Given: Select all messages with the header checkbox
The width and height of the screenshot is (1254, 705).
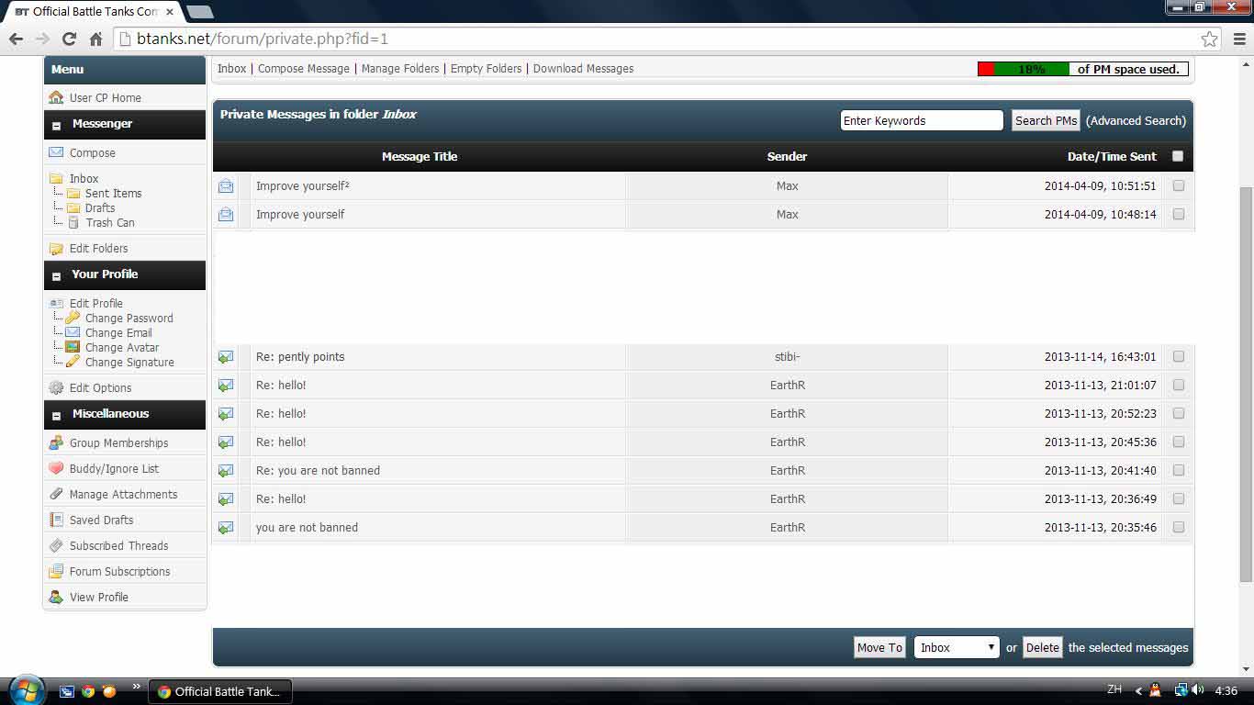Looking at the screenshot, I should point(1178,156).
